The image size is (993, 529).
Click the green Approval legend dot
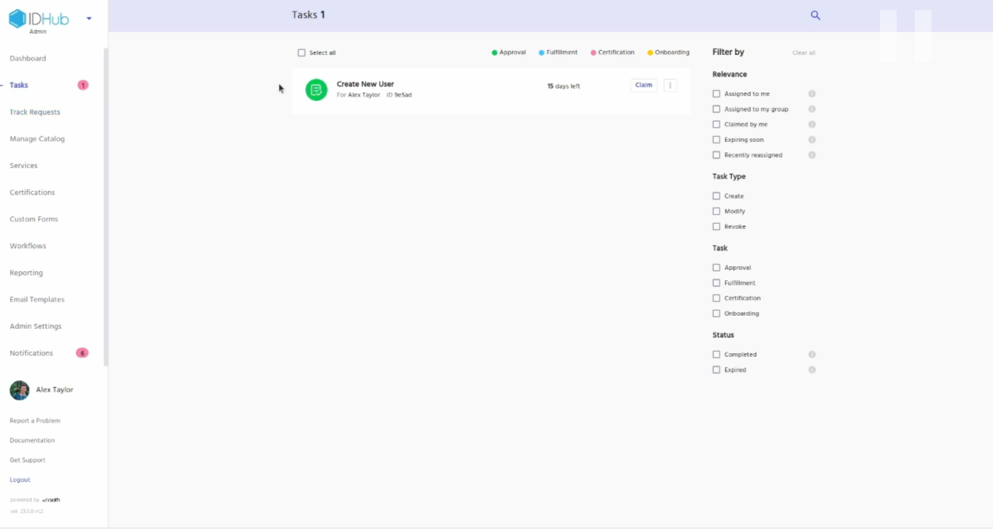[494, 53]
